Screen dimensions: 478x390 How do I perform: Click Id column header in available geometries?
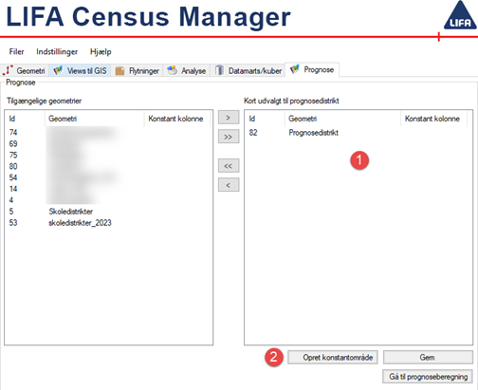[x=25, y=119]
